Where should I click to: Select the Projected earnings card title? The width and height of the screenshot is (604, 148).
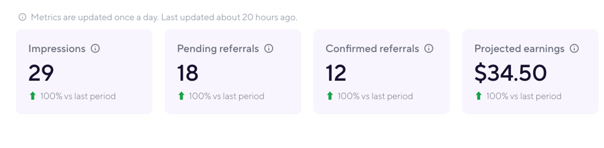tap(519, 49)
